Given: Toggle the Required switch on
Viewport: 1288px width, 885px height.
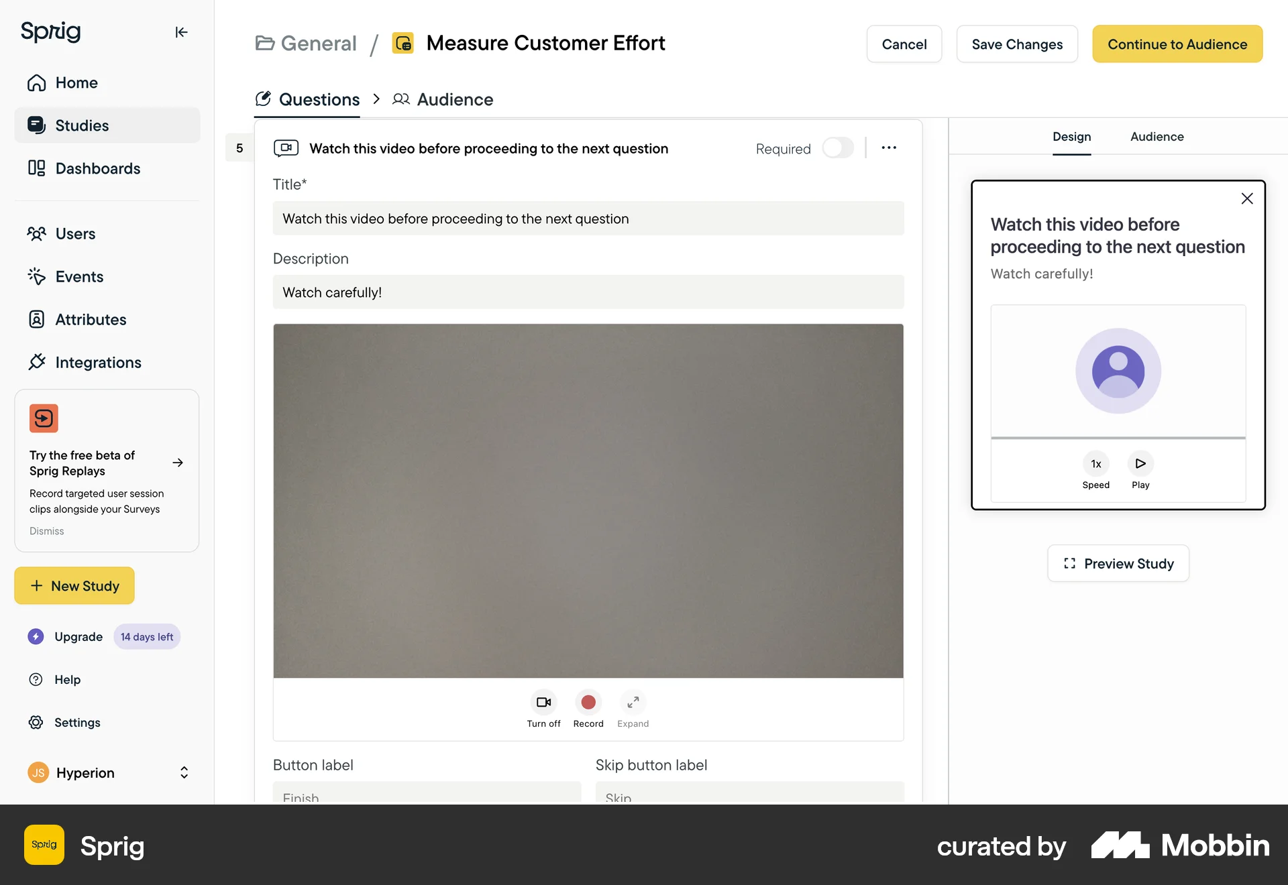Looking at the screenshot, I should click(838, 148).
